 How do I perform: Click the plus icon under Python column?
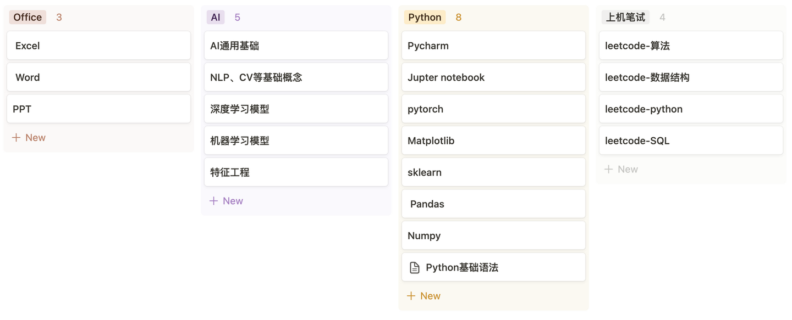click(411, 296)
